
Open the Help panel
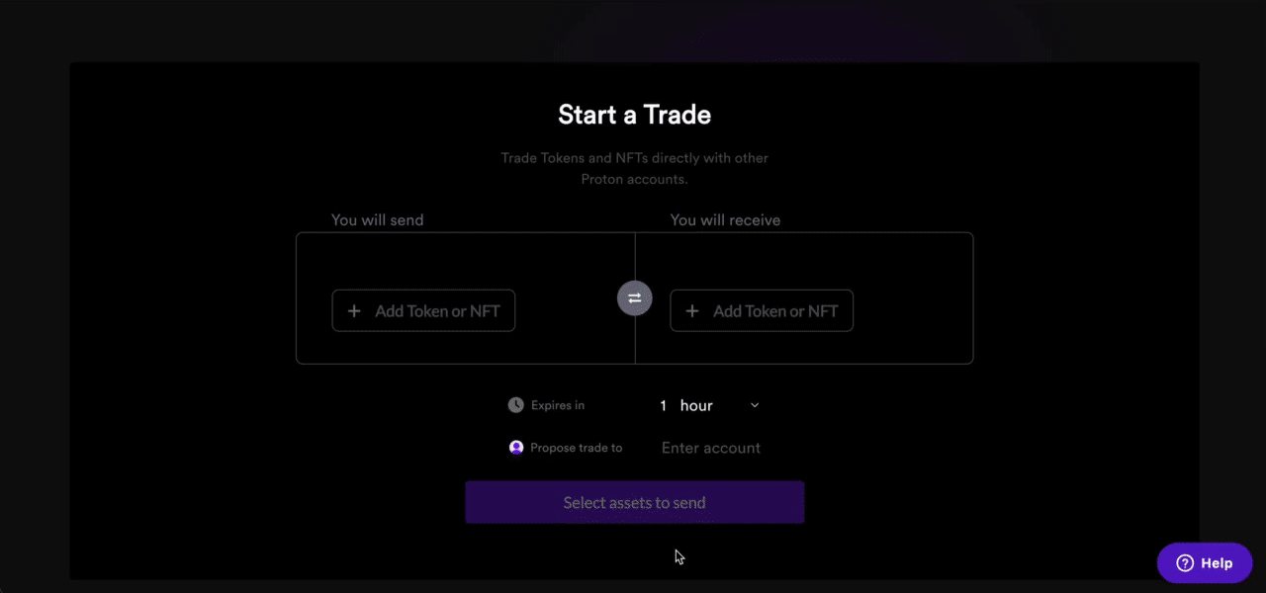click(1204, 562)
